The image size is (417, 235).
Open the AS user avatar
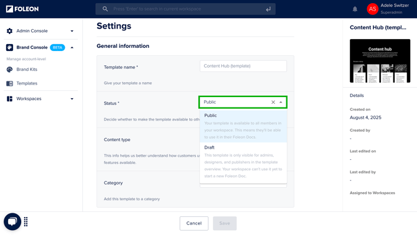coord(372,9)
